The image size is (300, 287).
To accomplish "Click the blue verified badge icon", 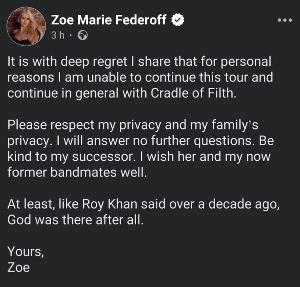I will click(x=177, y=20).
